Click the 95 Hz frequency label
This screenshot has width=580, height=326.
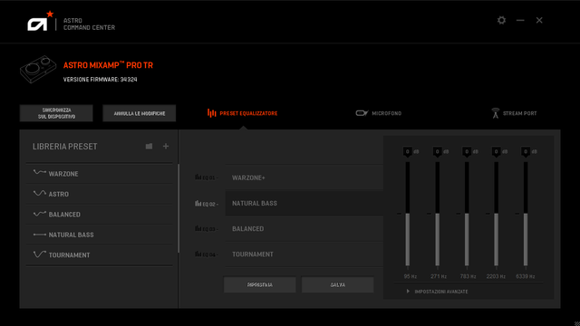coord(411,276)
